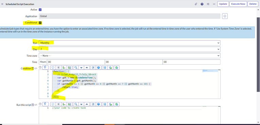The height and width of the screenshot is (125, 260).
Task: Click the Execute Now button
Action: click(x=238, y=4)
